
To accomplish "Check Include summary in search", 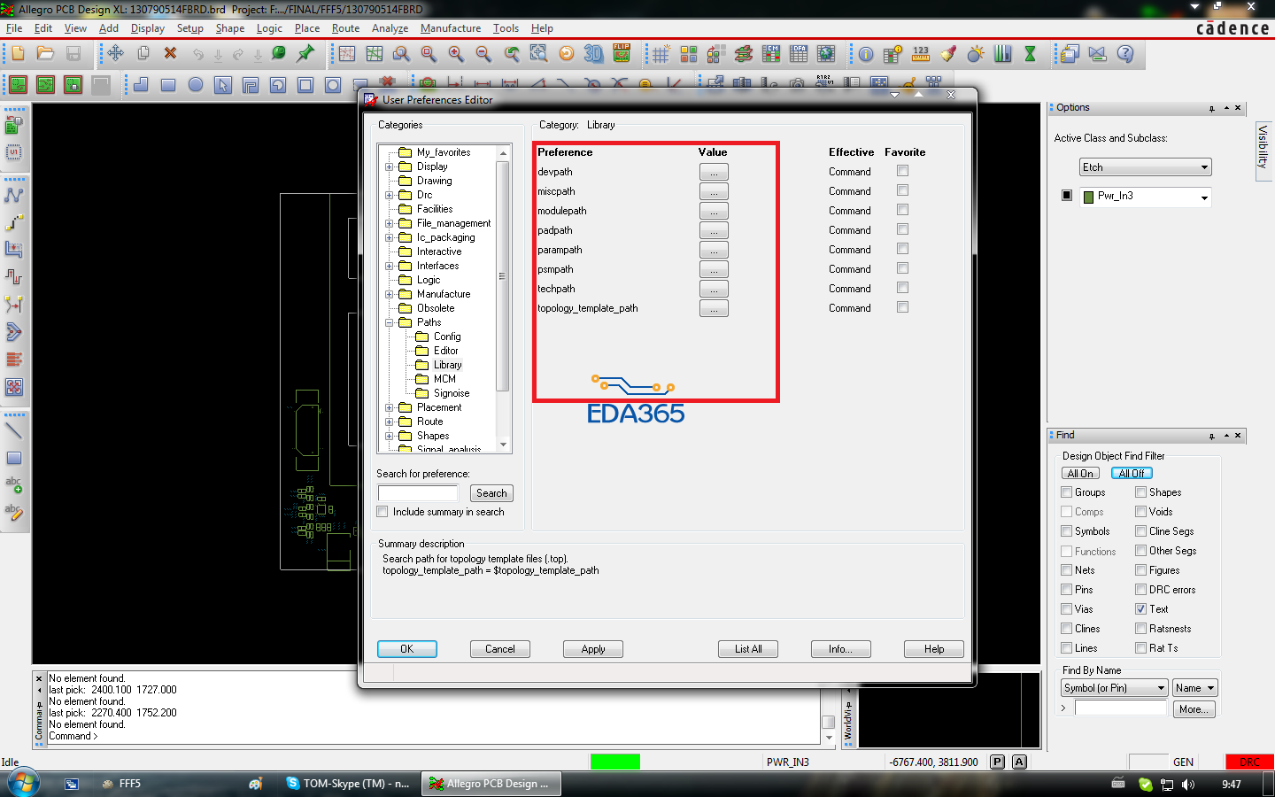I will point(382,512).
